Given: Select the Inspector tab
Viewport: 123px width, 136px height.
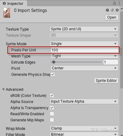Looking at the screenshot, I should [x=13, y=3].
